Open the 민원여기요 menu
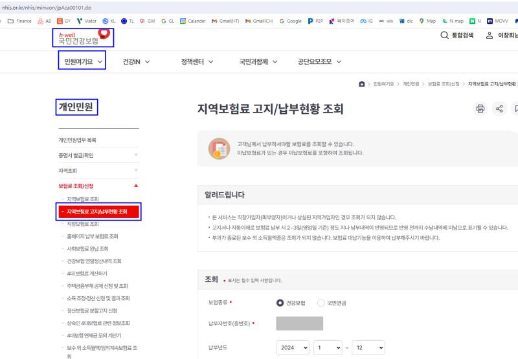518x359 pixels. [x=82, y=61]
